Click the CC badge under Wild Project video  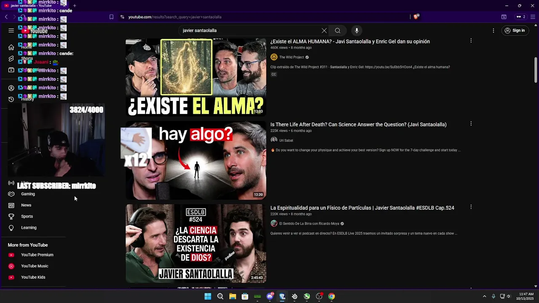click(x=274, y=74)
